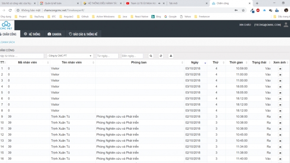Open the Github bookmark folder
The width and height of the screenshot is (290, 163).
83,16
